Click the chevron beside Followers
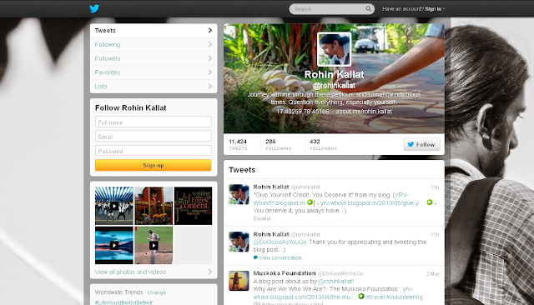 pos(209,58)
